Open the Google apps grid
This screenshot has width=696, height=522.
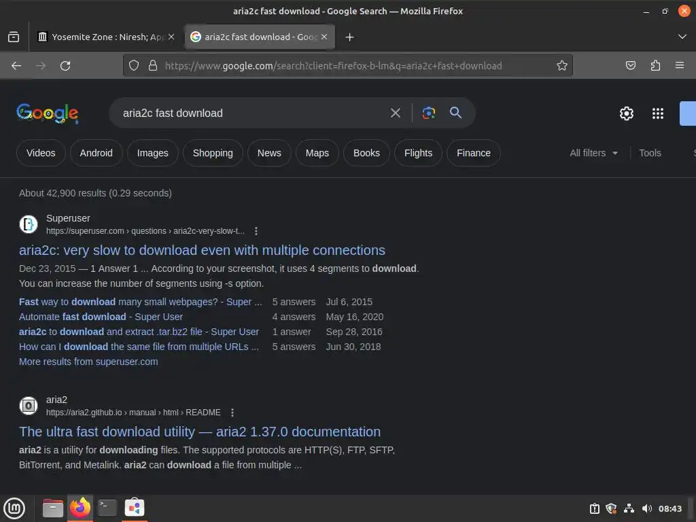658,114
